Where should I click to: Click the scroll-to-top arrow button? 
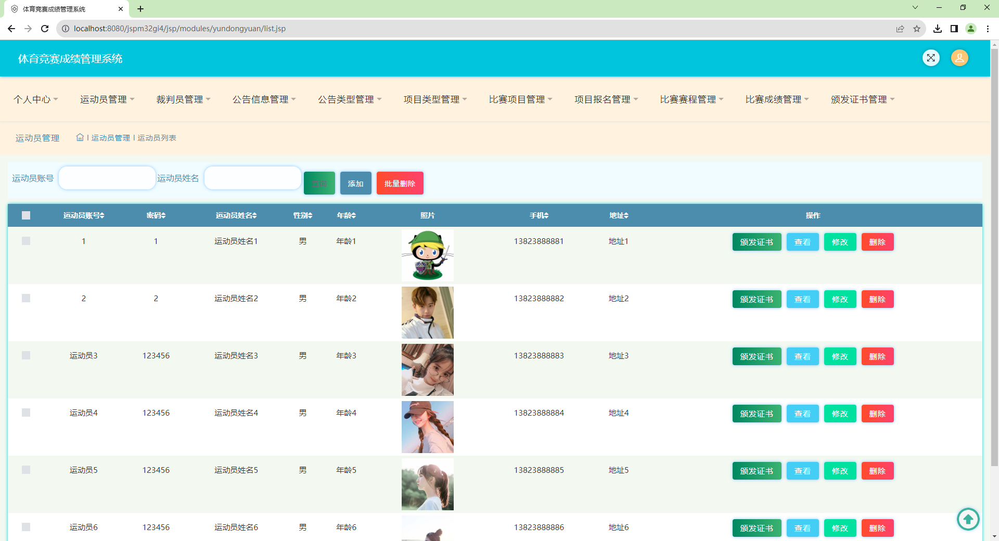(968, 519)
